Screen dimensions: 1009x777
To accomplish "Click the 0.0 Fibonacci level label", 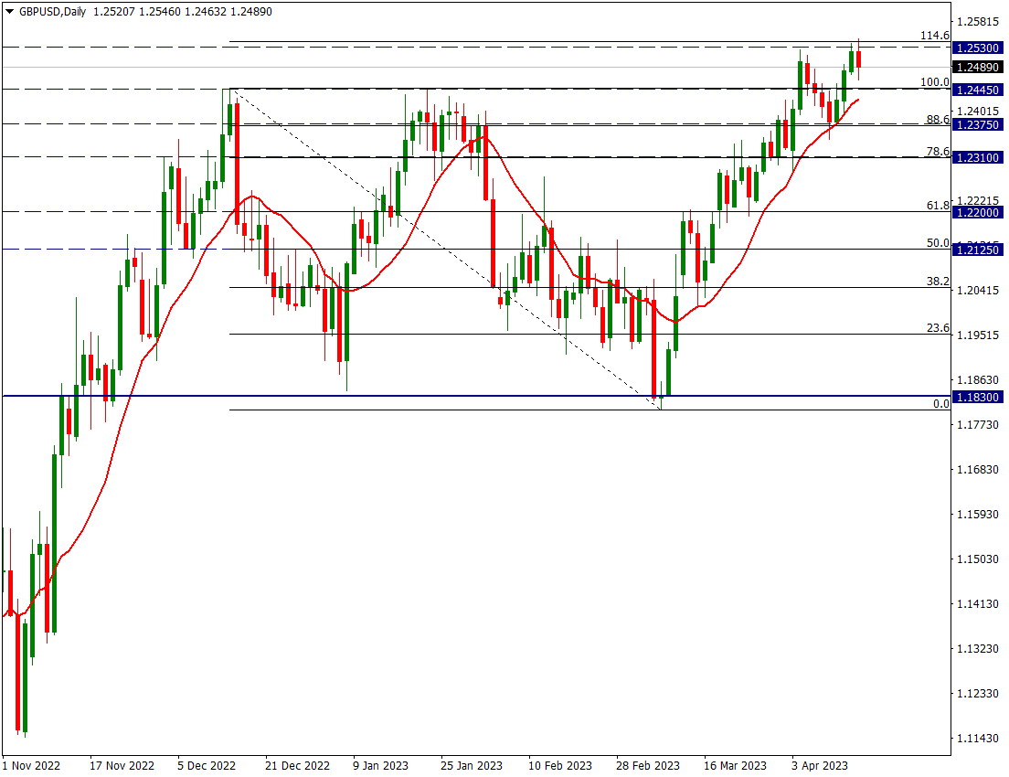I will (940, 404).
